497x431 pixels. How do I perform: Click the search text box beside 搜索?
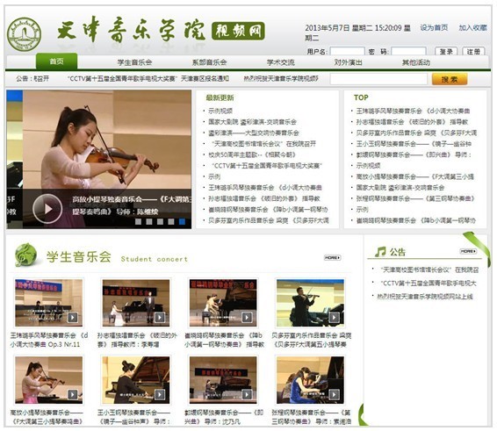click(x=378, y=79)
